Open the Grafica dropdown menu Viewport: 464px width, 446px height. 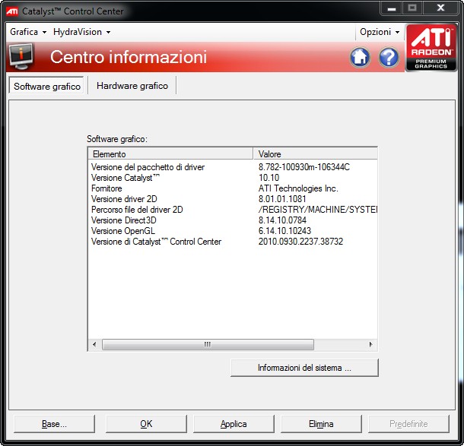tap(28, 32)
